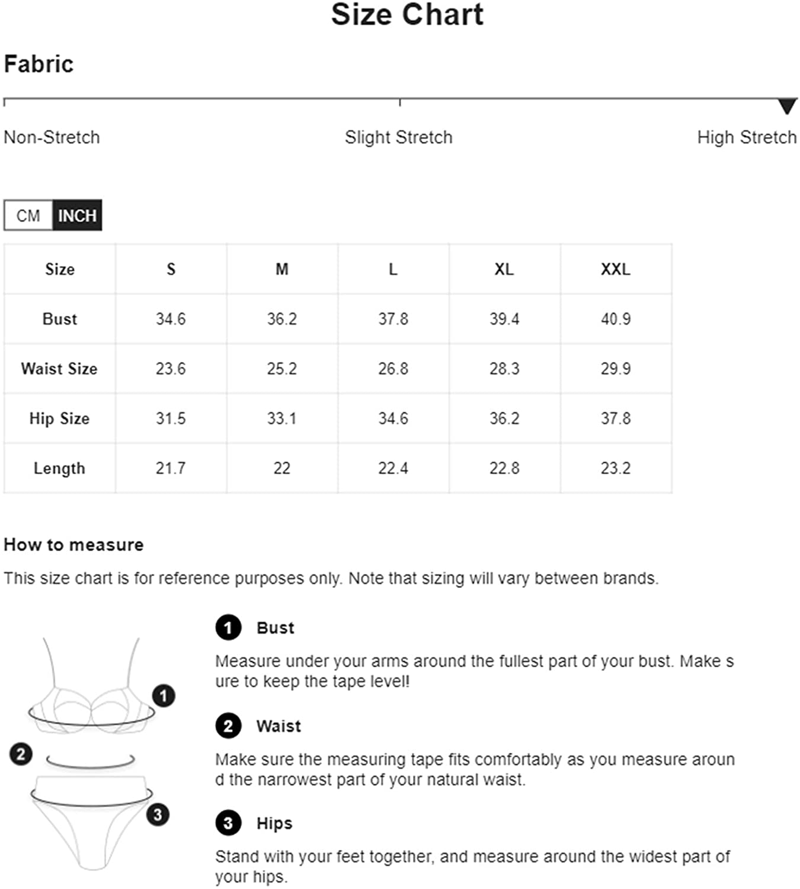Click the Bust value 37.8 for L
The image size is (800, 889).
click(393, 319)
